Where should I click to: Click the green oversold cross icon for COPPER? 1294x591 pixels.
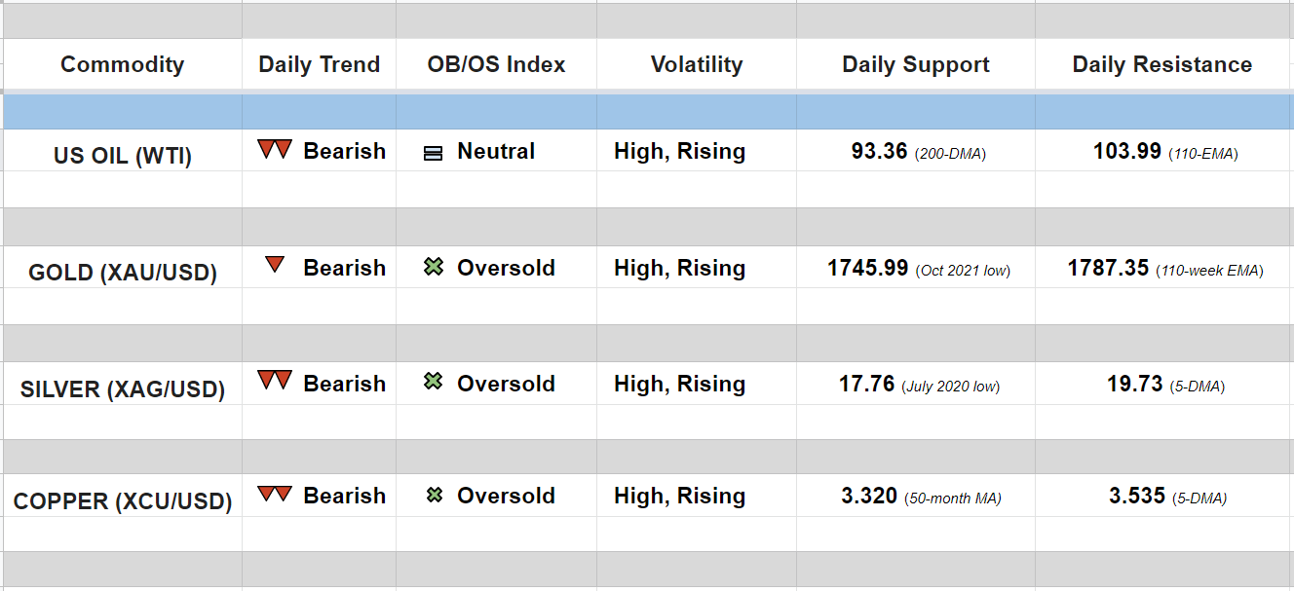[435, 496]
